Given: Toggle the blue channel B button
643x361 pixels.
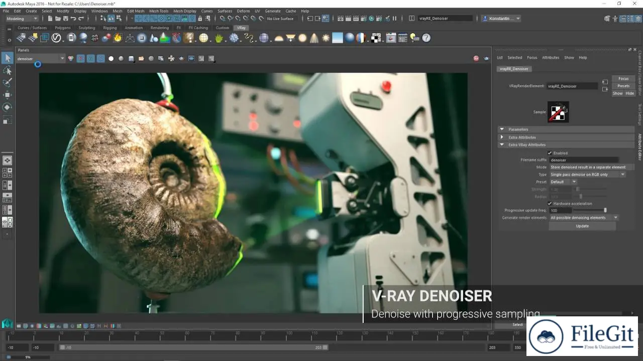Looking at the screenshot, I should pyautogui.click(x=100, y=59).
